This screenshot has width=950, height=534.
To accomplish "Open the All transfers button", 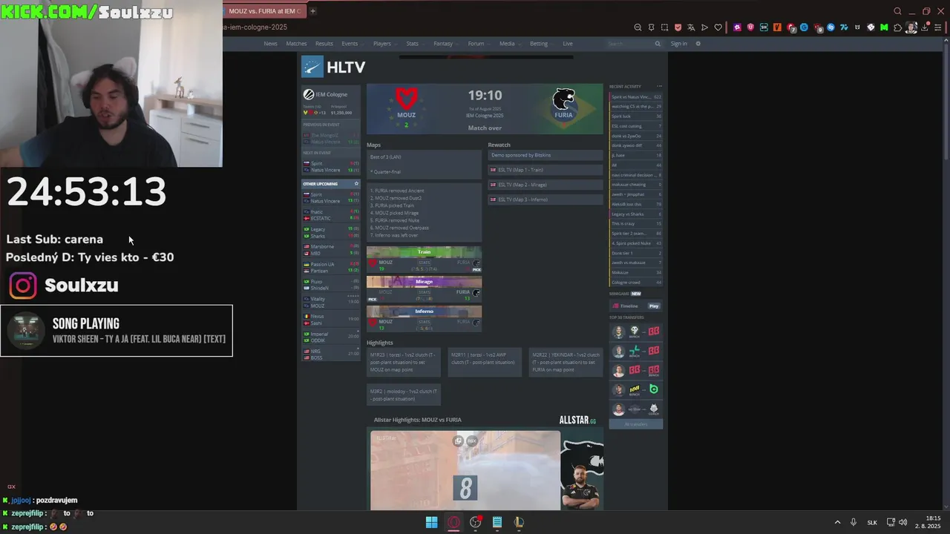I will tap(636, 424).
